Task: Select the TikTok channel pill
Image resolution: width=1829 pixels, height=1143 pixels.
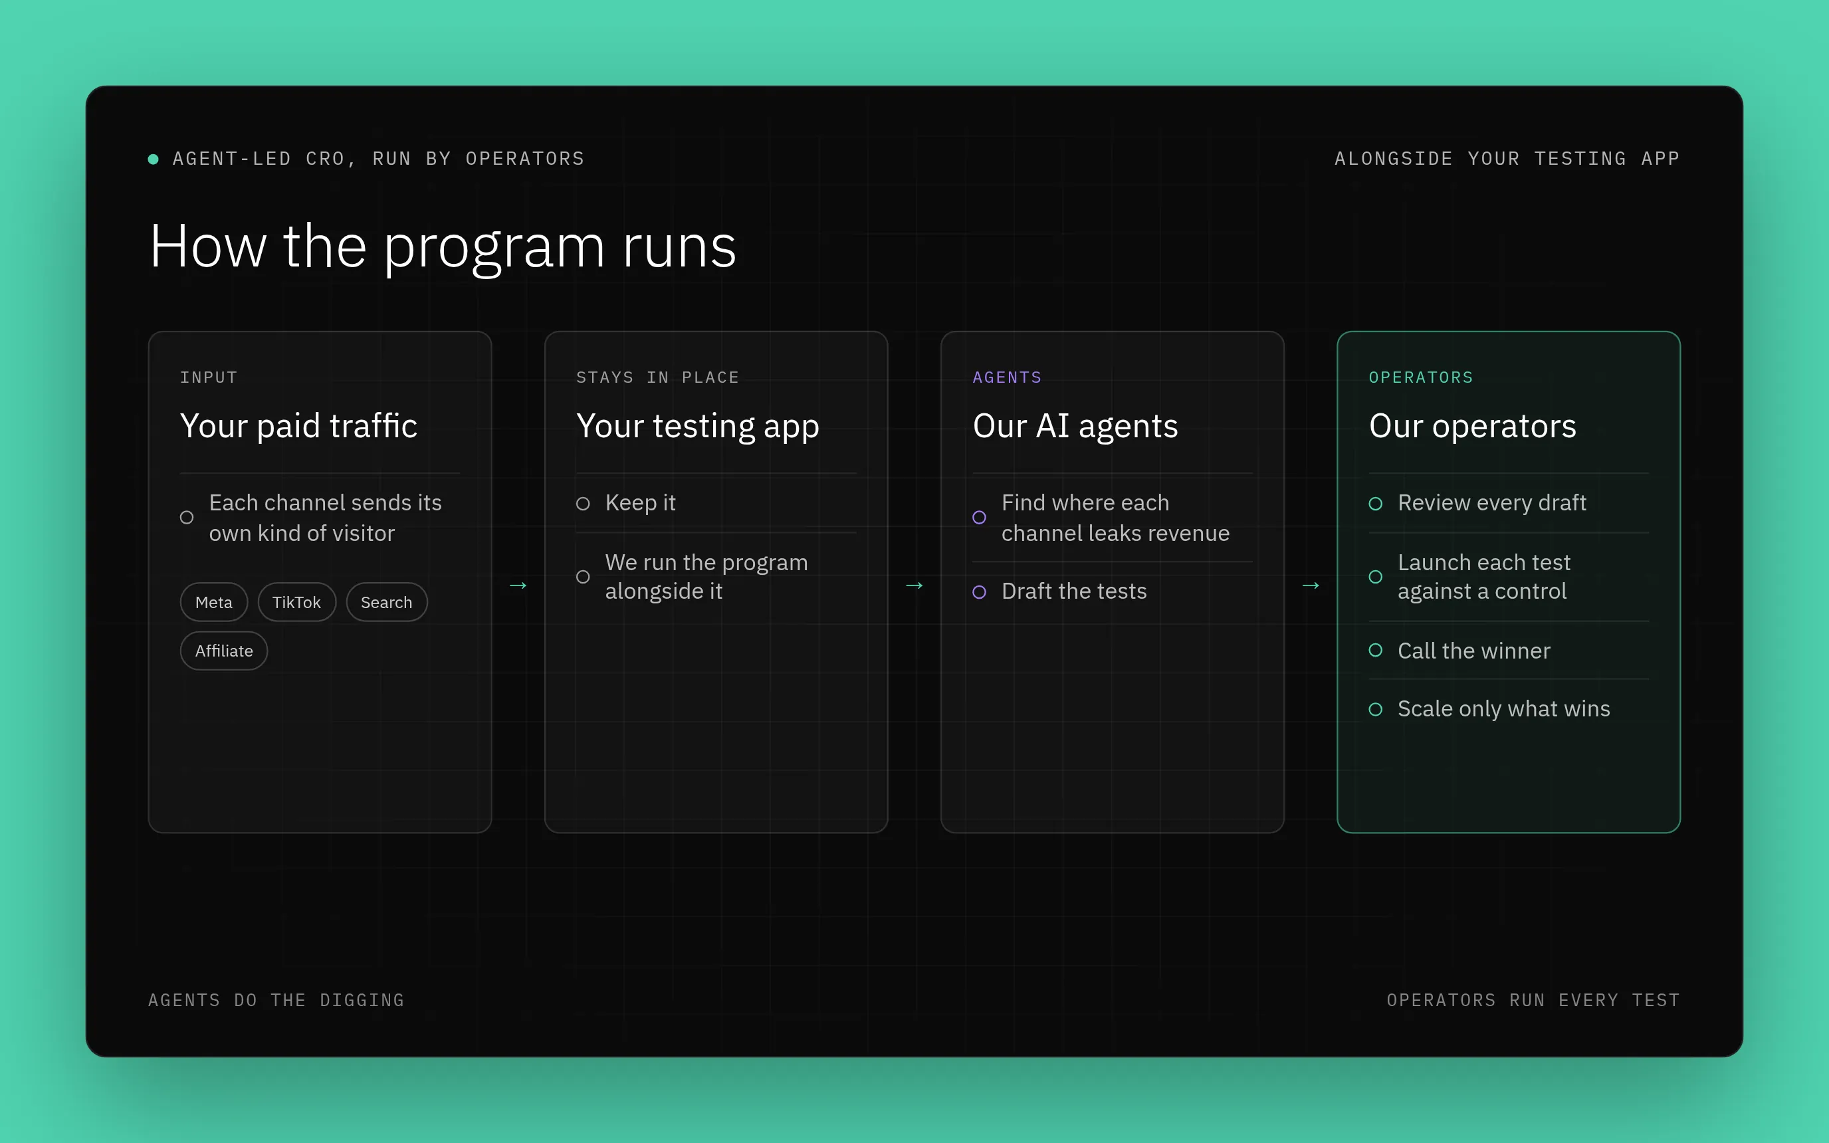Action: click(x=296, y=602)
